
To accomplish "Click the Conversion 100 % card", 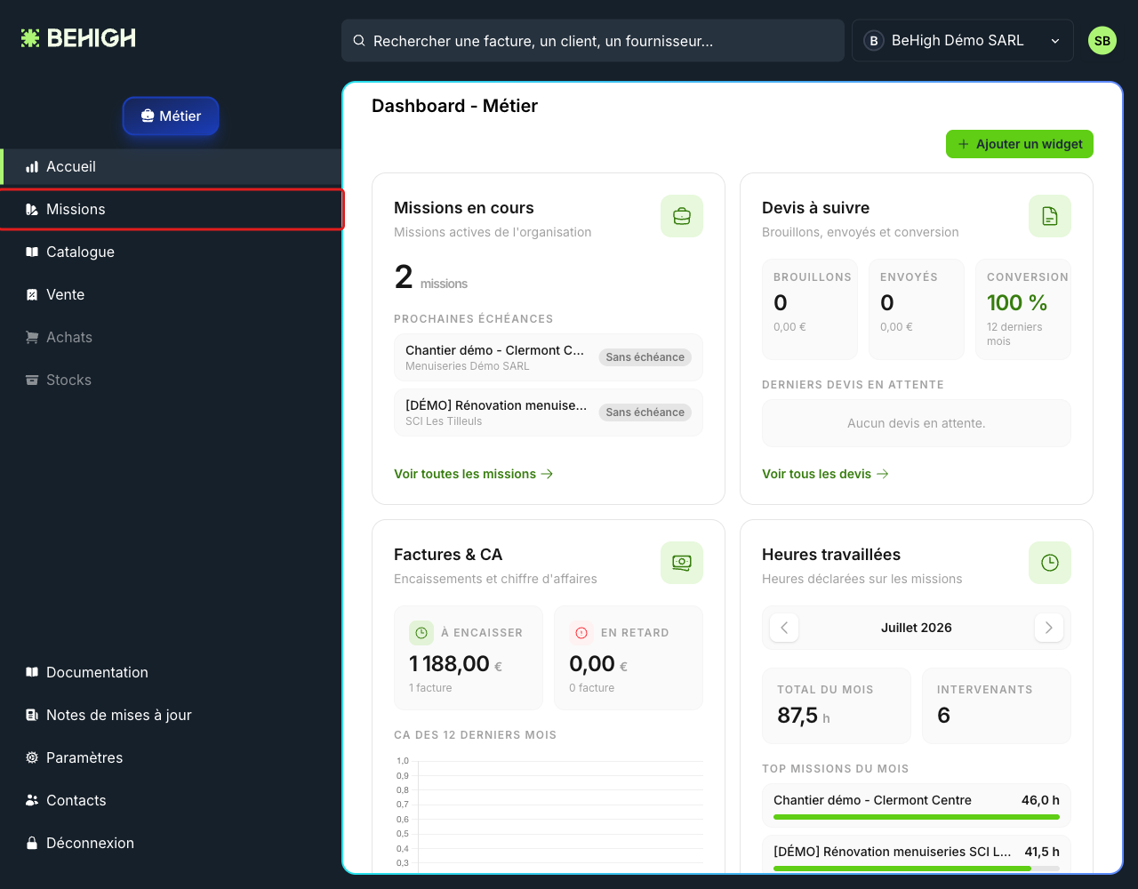I will pos(1023,309).
